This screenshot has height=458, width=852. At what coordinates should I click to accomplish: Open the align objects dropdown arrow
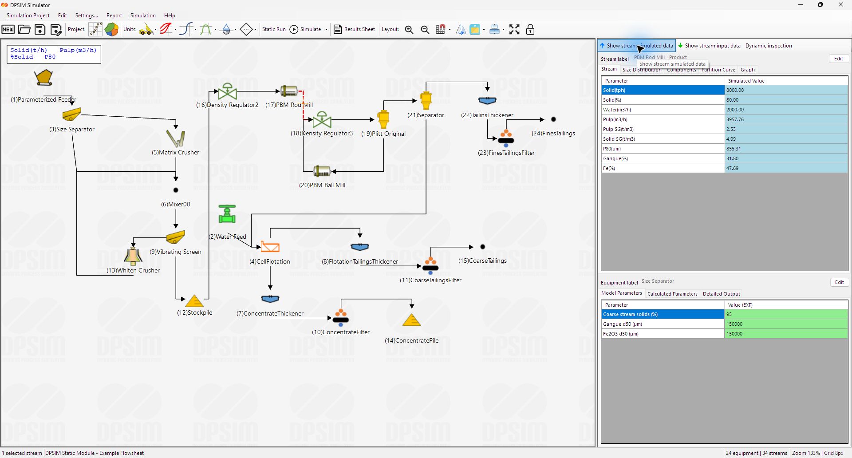click(x=503, y=30)
